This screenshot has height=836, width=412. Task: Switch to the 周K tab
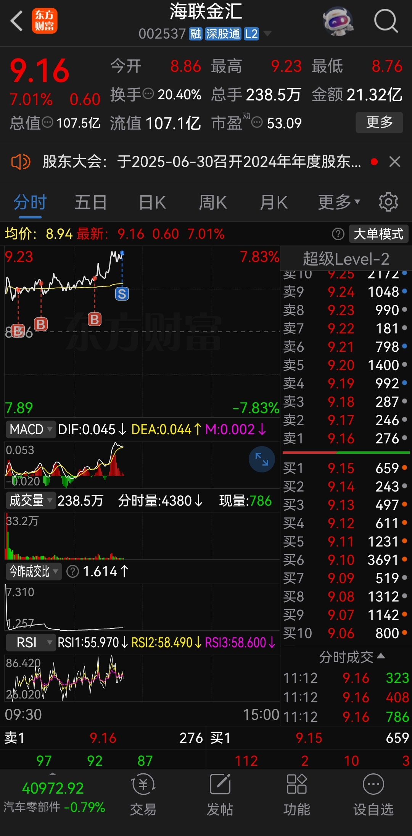213,202
